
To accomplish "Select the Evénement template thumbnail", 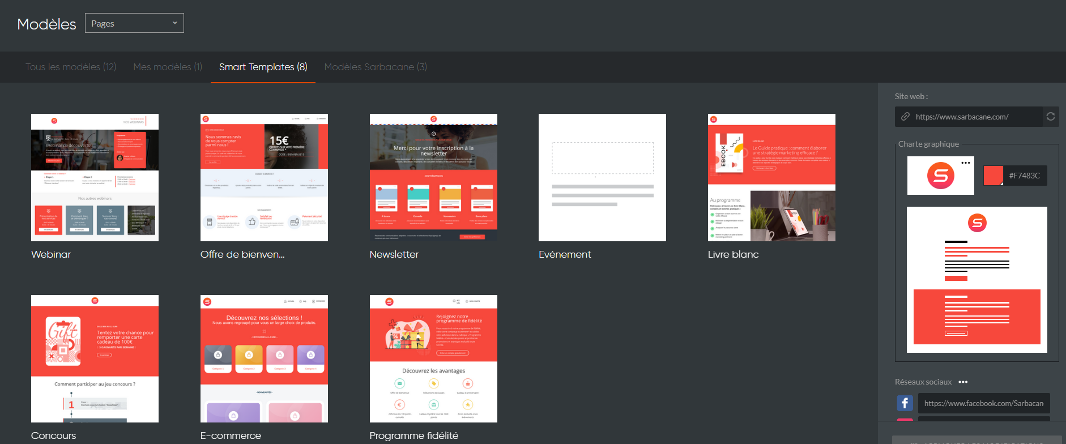I will tap(602, 177).
